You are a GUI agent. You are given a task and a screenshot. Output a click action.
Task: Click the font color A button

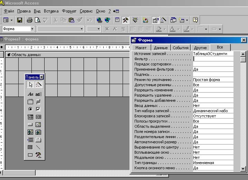click(x=173, y=29)
